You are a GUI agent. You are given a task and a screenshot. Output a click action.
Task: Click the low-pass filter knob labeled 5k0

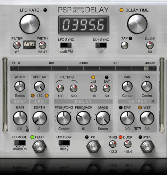(x=74, y=88)
